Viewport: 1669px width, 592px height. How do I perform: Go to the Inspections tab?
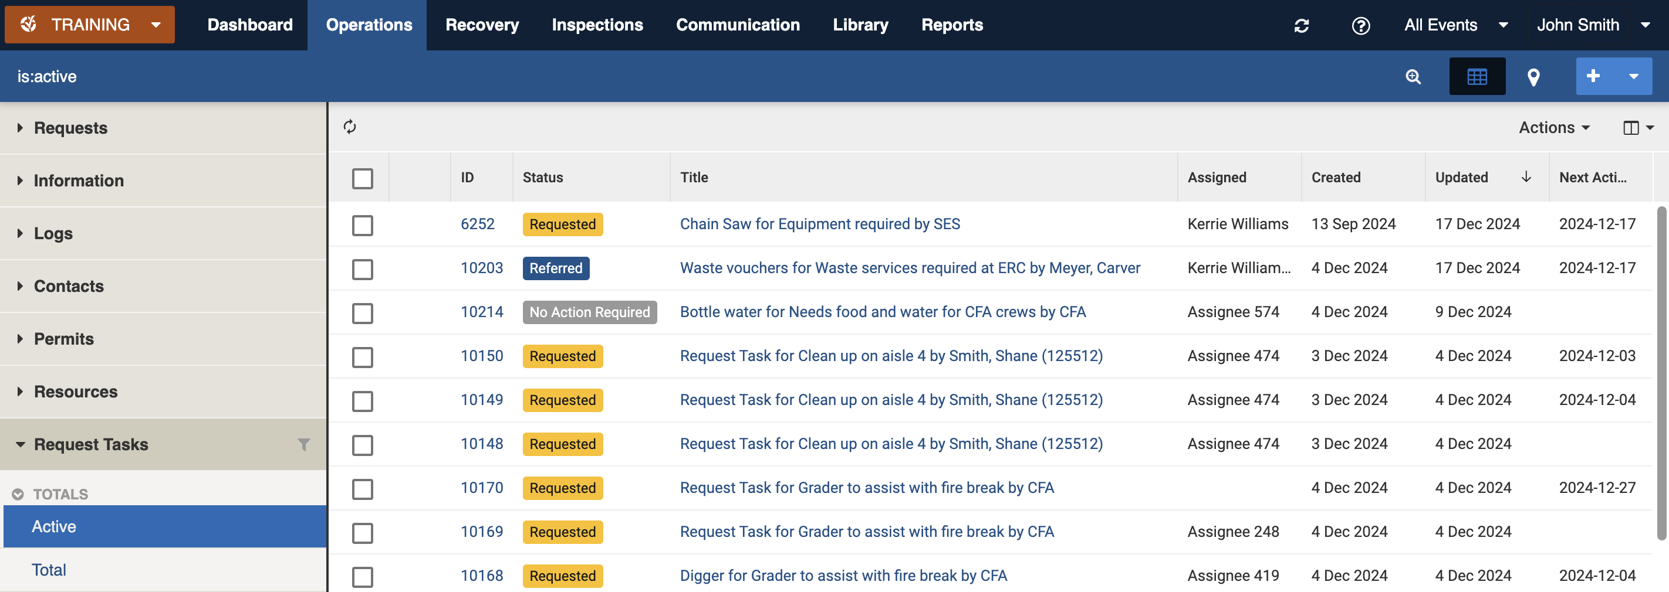tap(597, 25)
